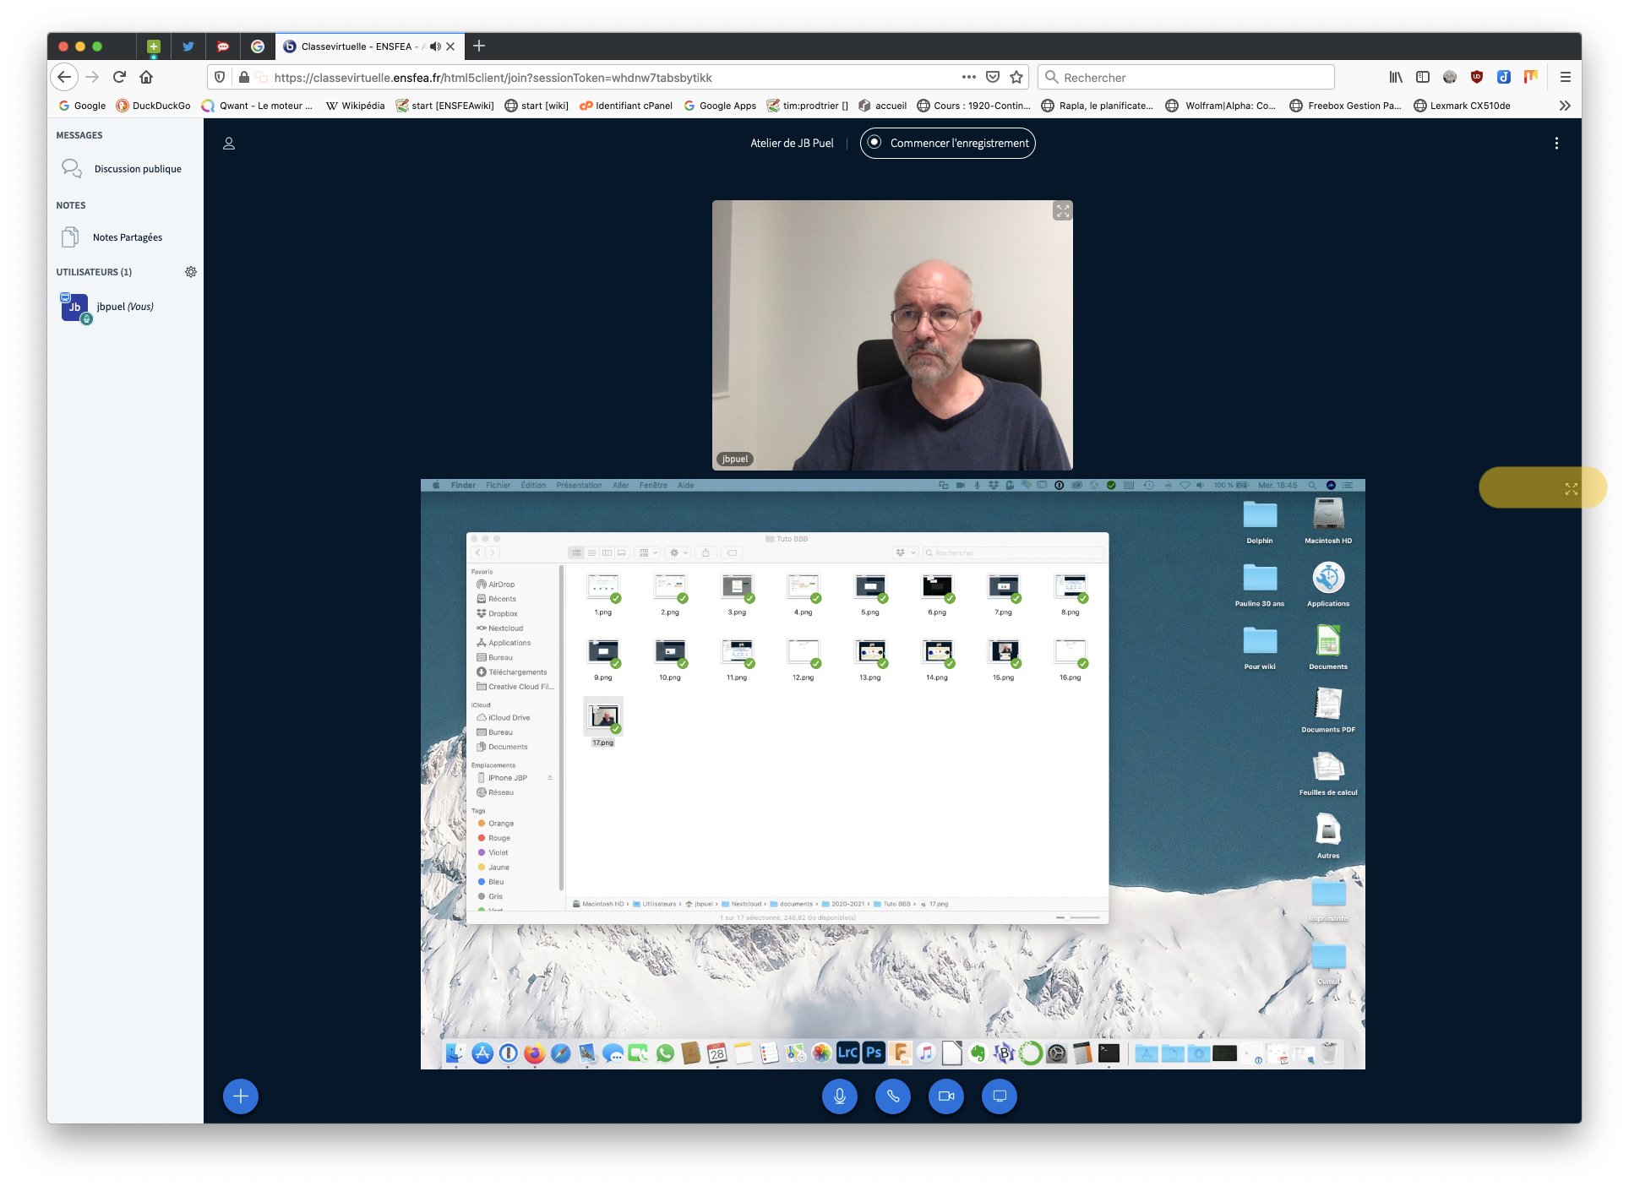Click the users list toggle icon
1629x1186 pixels.
pos(228,144)
